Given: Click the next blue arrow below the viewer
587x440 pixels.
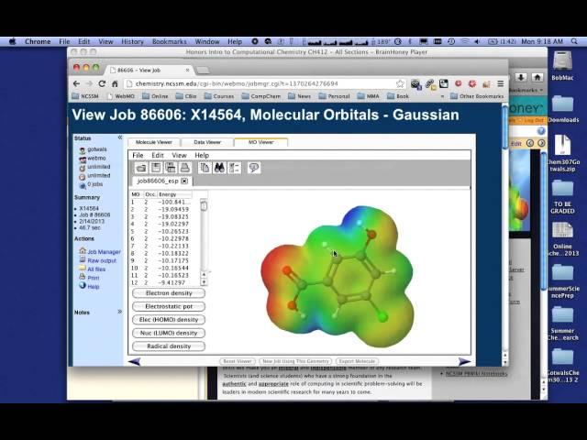Looking at the screenshot, I should pos(465,361).
